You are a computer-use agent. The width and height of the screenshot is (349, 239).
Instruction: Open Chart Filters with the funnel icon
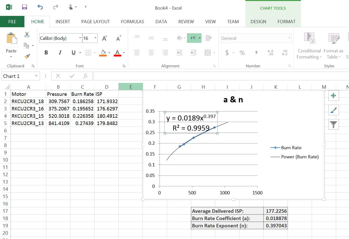pyautogui.click(x=333, y=124)
